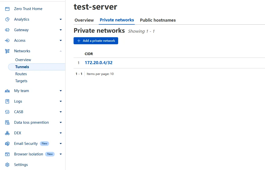The image size is (265, 170).
Task: Switch to the Public hostnames tab
Action: [x=158, y=20]
